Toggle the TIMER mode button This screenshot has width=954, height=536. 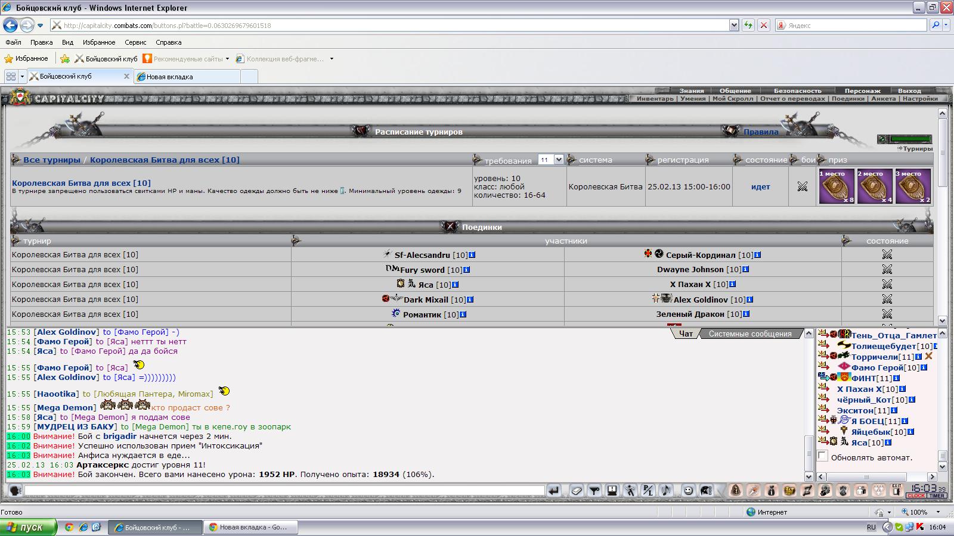coord(936,496)
